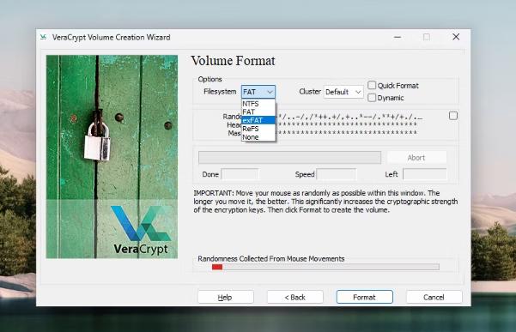Click the Cancel button
This screenshot has width=516, height=332.
pyautogui.click(x=434, y=297)
